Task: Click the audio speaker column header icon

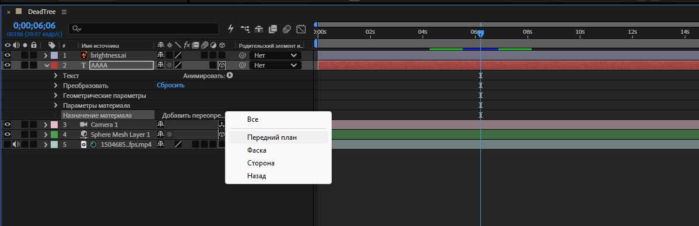Action: pyautogui.click(x=16, y=45)
